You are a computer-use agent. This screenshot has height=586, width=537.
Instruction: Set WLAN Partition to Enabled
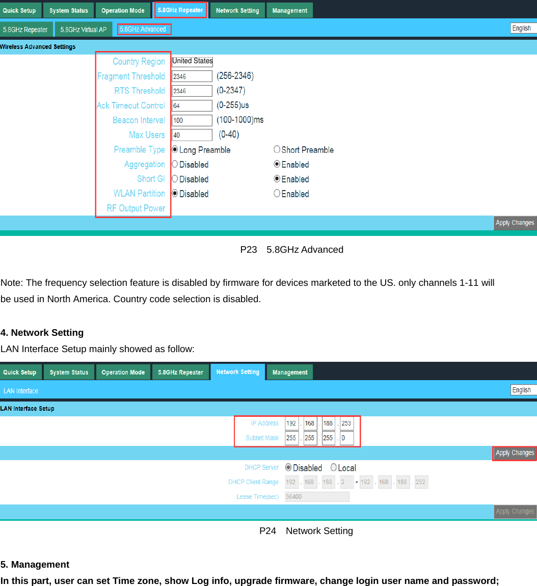[x=277, y=193]
